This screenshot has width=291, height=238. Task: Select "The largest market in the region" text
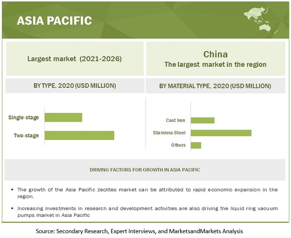(215, 65)
